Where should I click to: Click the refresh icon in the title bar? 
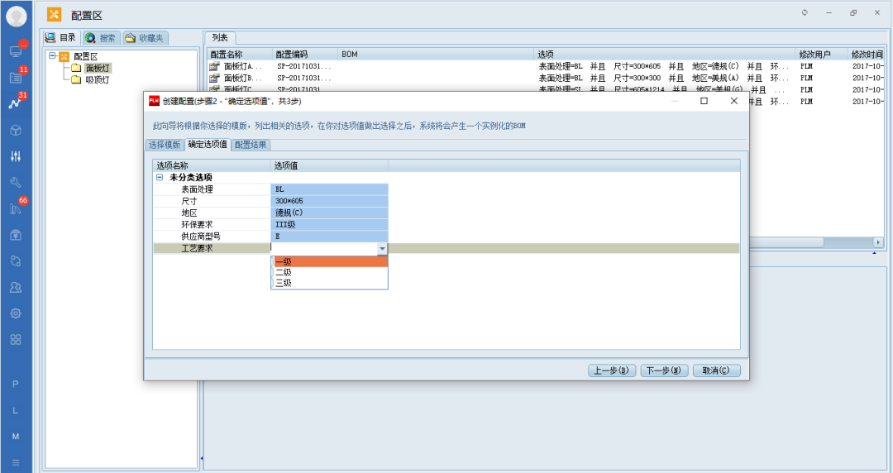point(805,13)
